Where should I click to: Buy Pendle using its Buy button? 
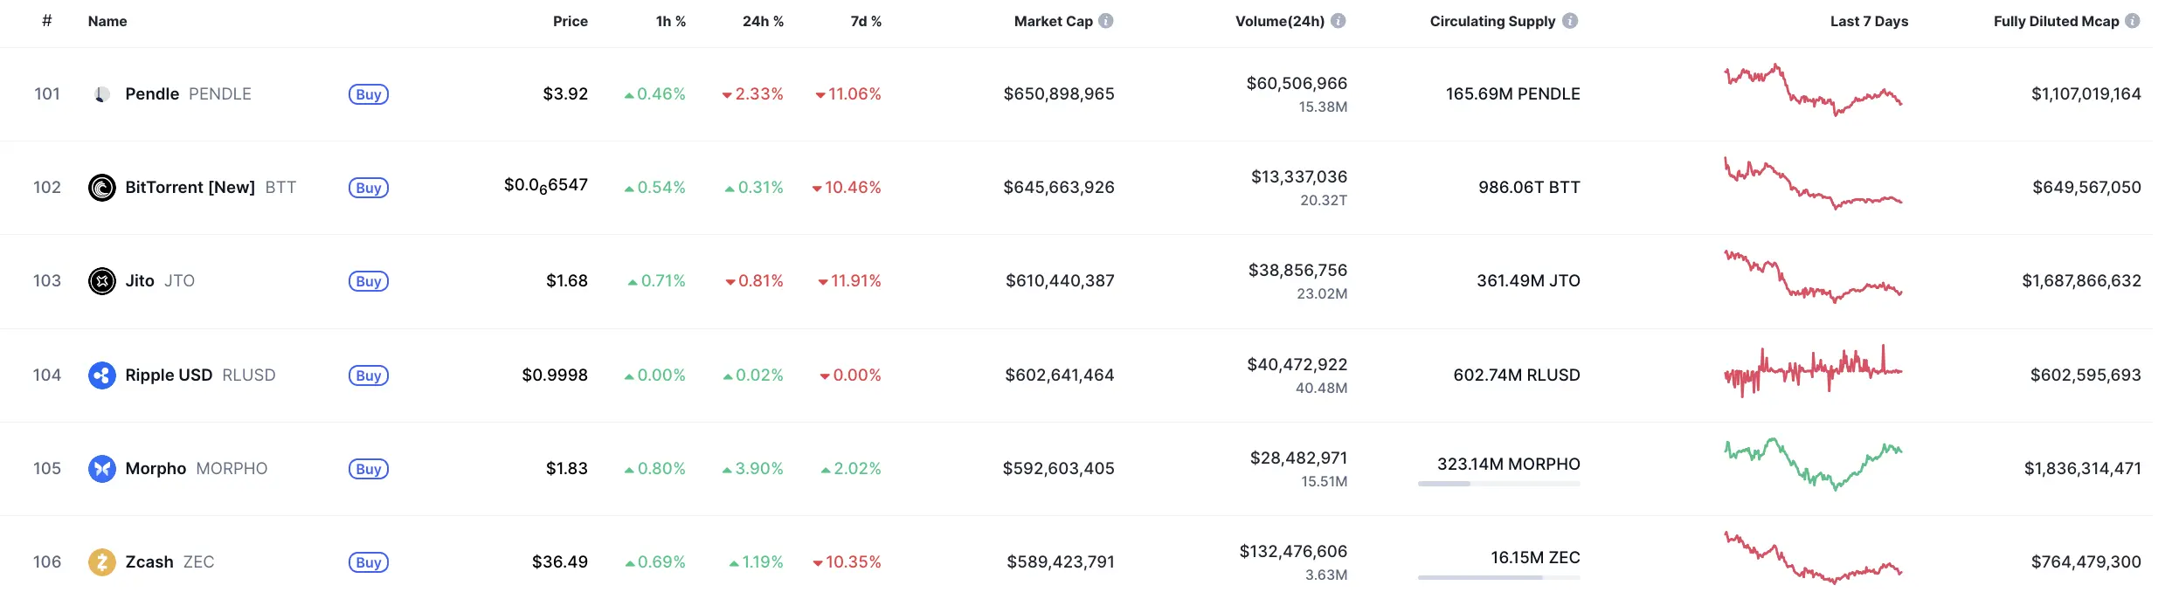click(369, 94)
